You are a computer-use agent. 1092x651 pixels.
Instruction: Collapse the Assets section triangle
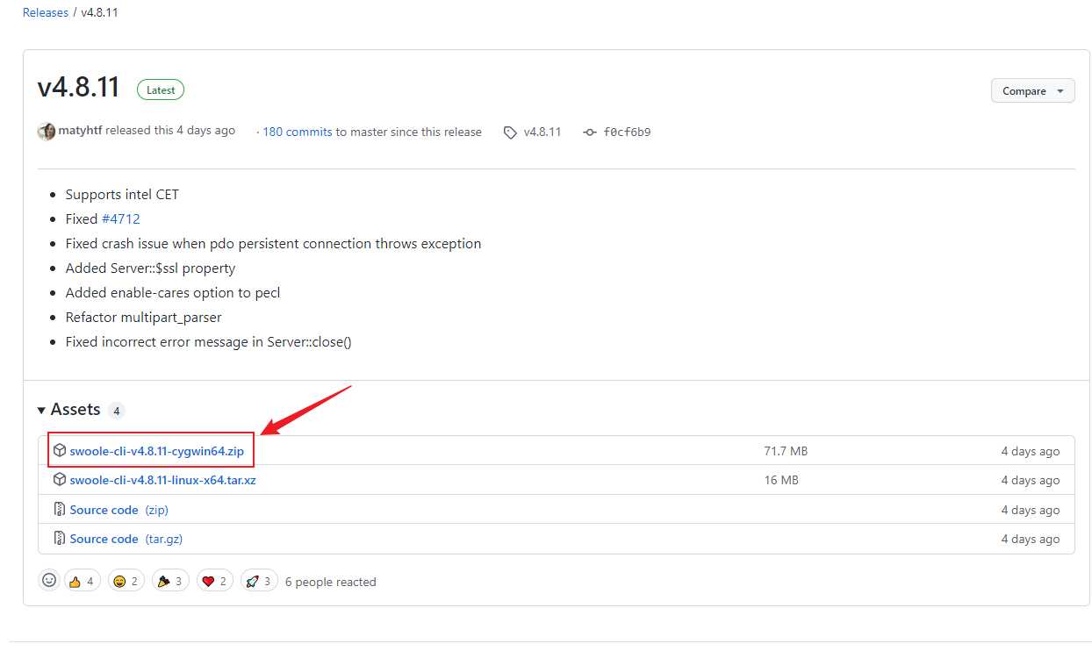[x=41, y=411]
